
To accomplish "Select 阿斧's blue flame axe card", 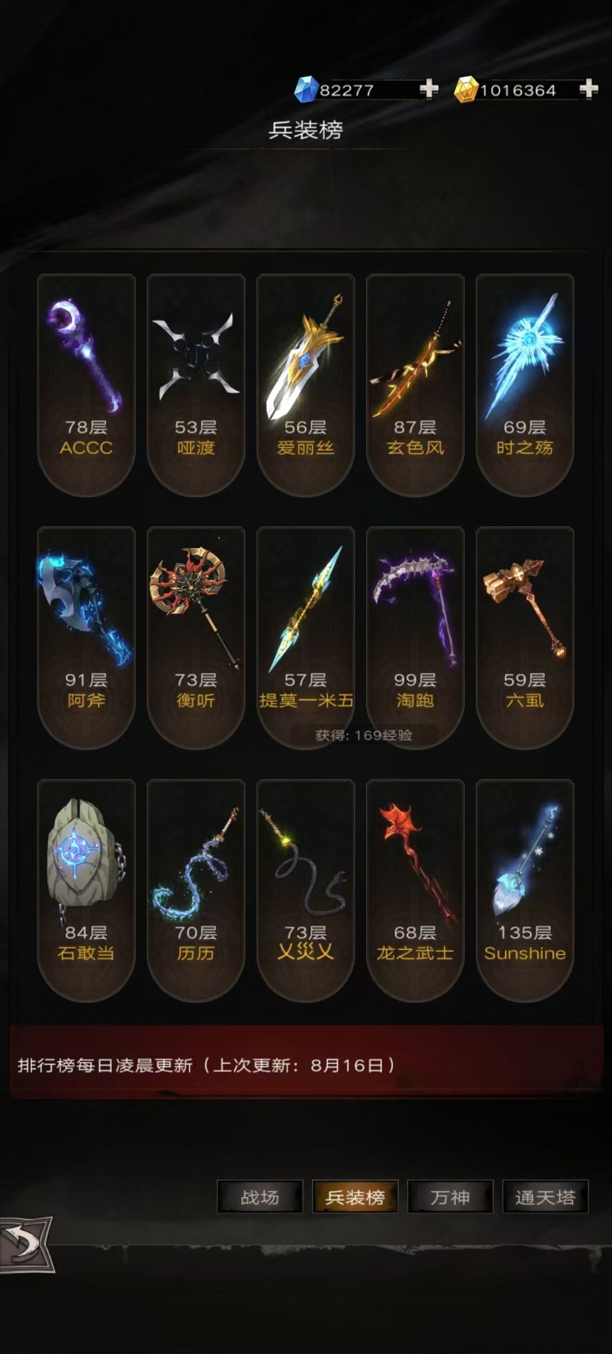I will coord(86,638).
